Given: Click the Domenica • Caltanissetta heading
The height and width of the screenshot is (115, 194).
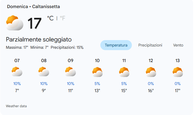Looking at the screenshot, I should point(33,6).
